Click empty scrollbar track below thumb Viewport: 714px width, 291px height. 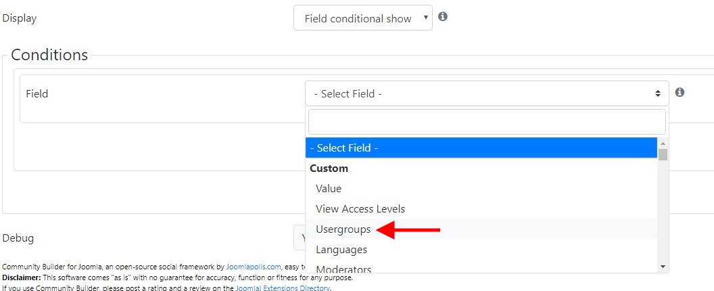(x=663, y=210)
